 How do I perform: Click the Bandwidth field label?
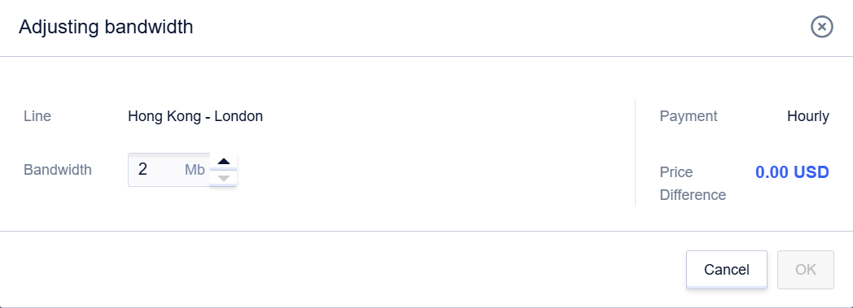pos(58,170)
